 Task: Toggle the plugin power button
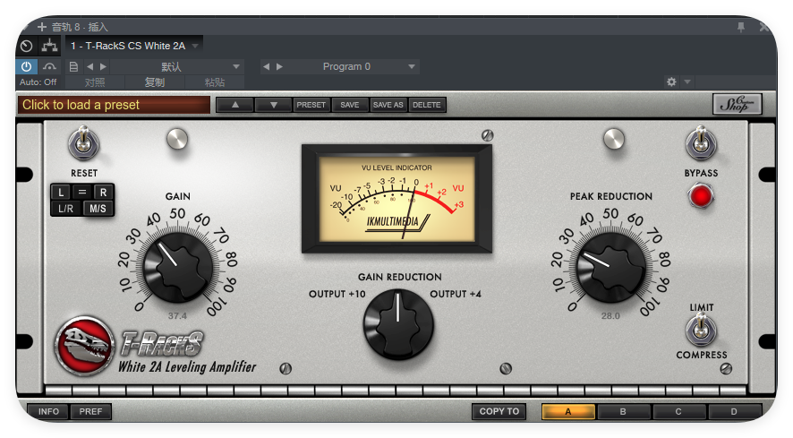tap(26, 66)
